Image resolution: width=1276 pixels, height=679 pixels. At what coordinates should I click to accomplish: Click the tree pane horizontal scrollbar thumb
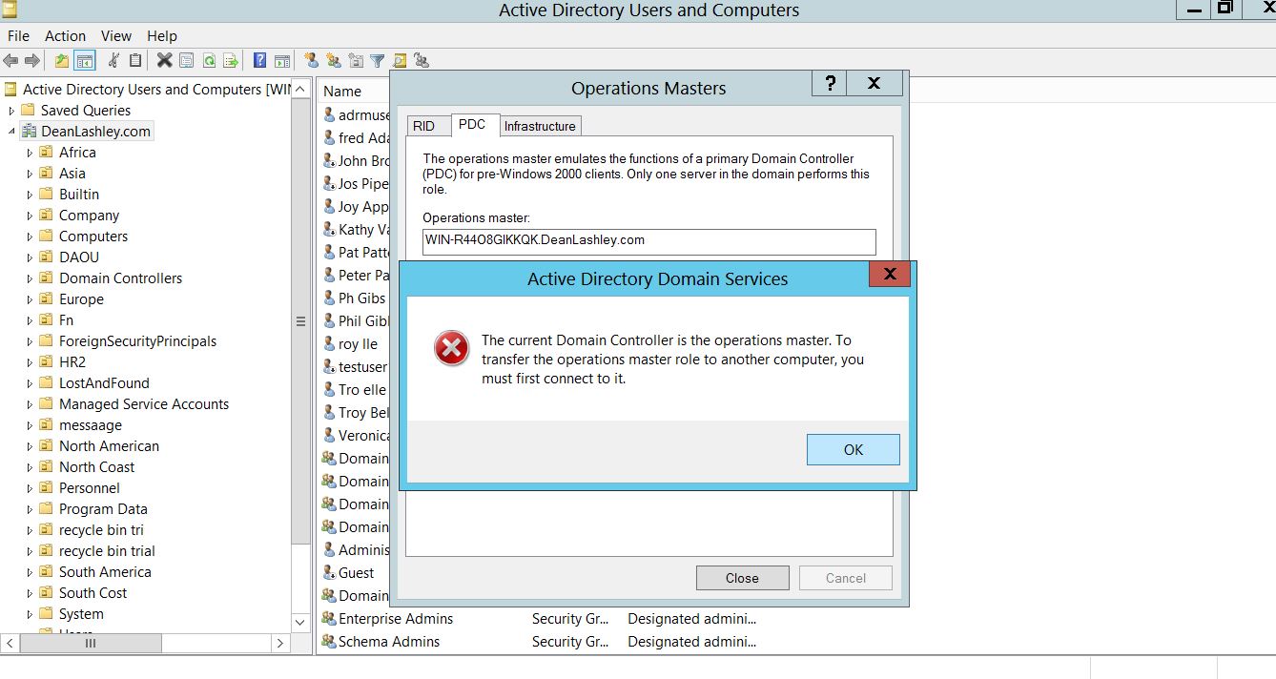click(x=91, y=643)
